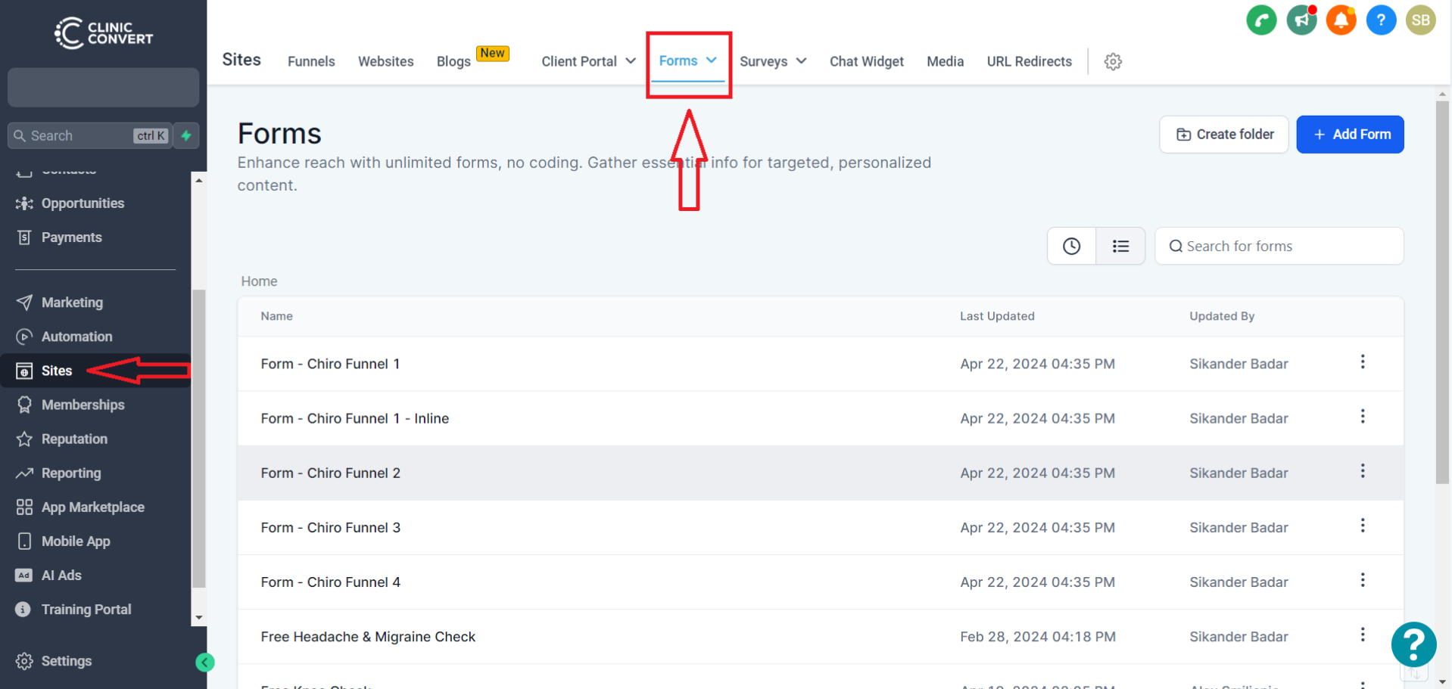Focus the sidebar Search box
1452x689 pixels.
[x=89, y=135]
